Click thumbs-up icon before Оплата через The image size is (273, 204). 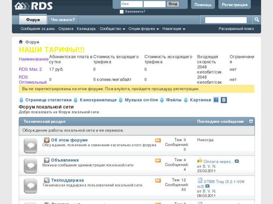click(x=200, y=160)
